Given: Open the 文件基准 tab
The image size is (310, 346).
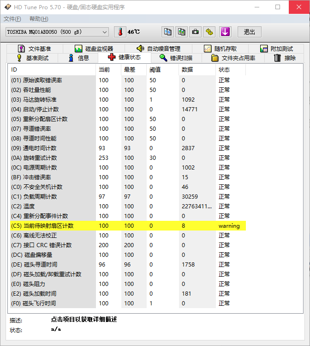Looking at the screenshot, I should pos(35,49).
